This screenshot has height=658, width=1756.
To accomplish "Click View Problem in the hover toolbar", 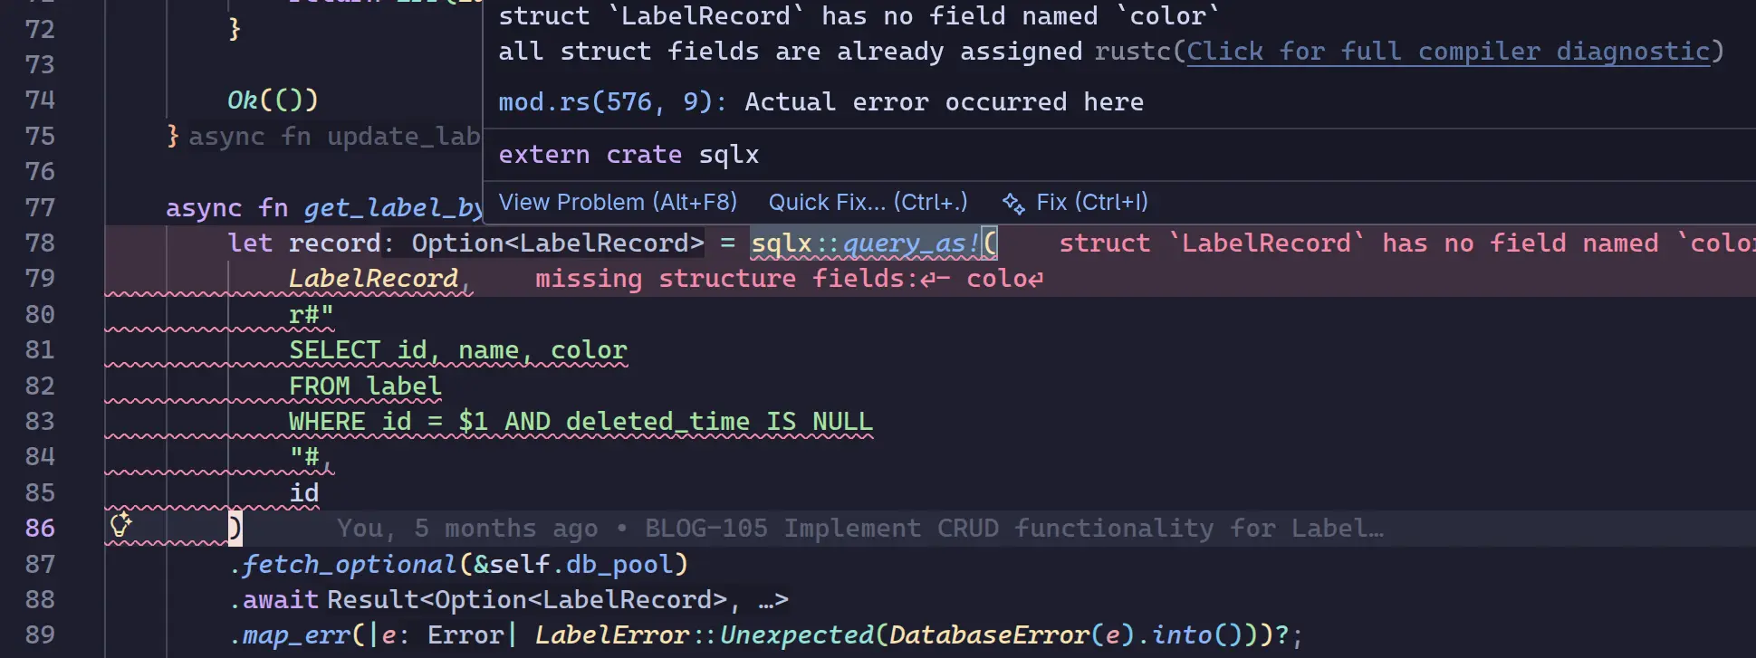I will pyautogui.click(x=618, y=202).
